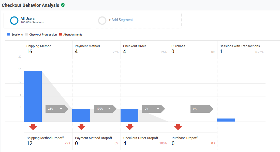Select the All Users segment card
Screen dimensions: 280x152
pyautogui.click(x=47, y=21)
